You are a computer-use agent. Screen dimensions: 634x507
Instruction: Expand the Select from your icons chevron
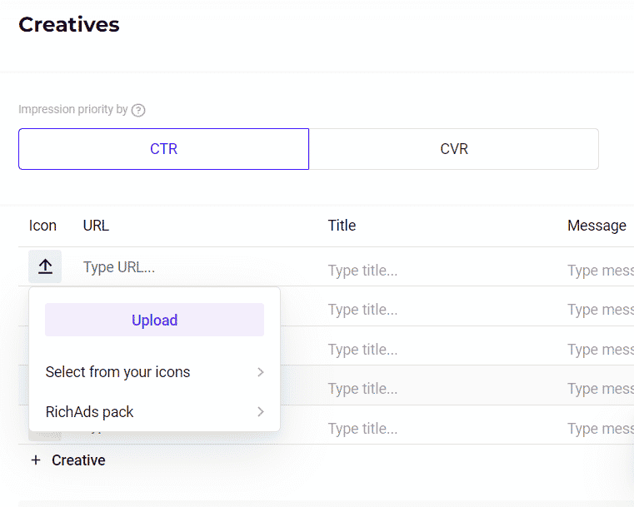click(x=260, y=372)
